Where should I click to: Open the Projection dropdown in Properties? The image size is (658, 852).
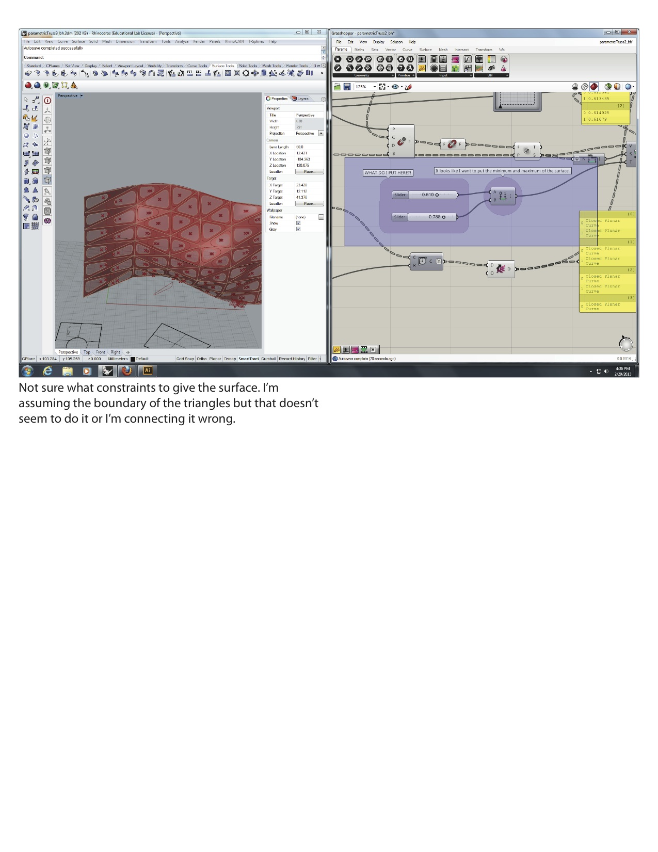(321, 133)
